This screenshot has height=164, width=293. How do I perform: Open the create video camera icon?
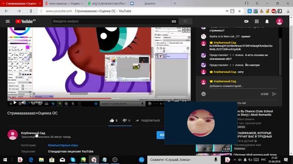click(x=246, y=21)
